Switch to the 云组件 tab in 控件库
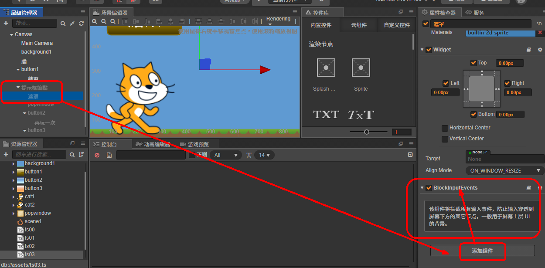This screenshot has width=545, height=268. click(x=359, y=25)
